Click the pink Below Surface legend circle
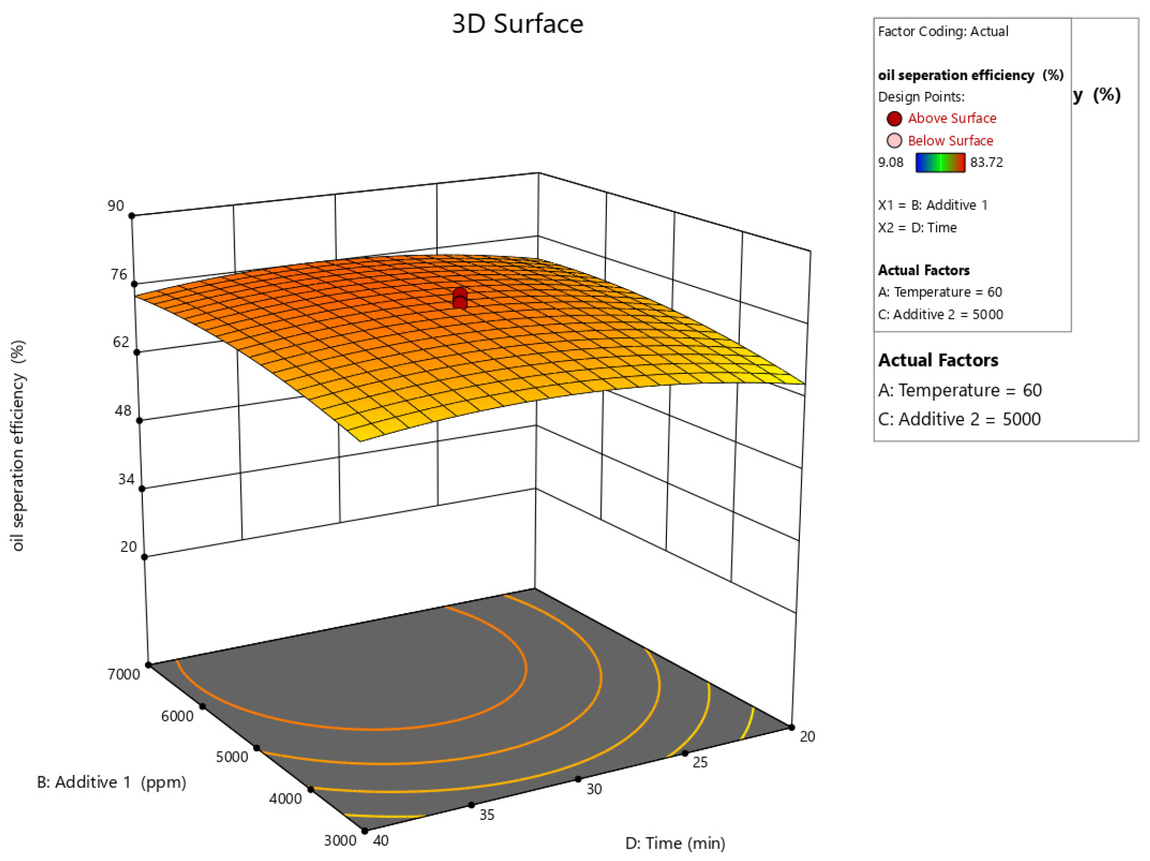Image resolution: width=1150 pixels, height=861 pixels. (894, 140)
